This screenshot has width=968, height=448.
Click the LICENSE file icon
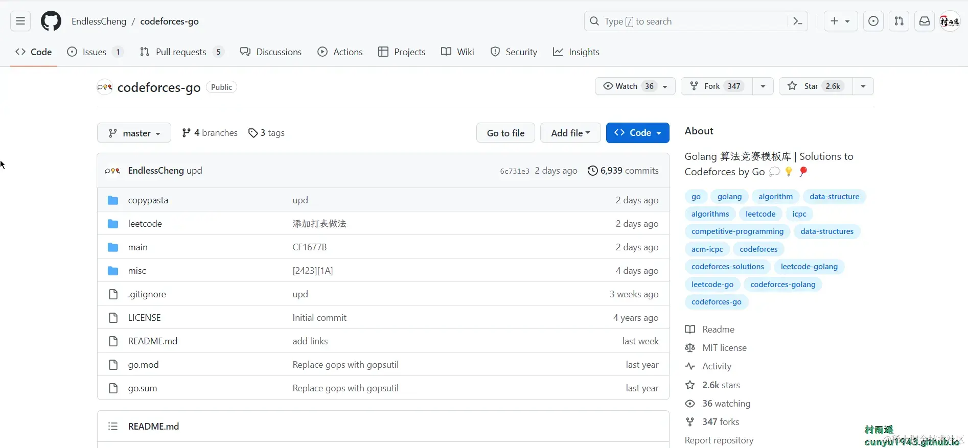tap(113, 318)
